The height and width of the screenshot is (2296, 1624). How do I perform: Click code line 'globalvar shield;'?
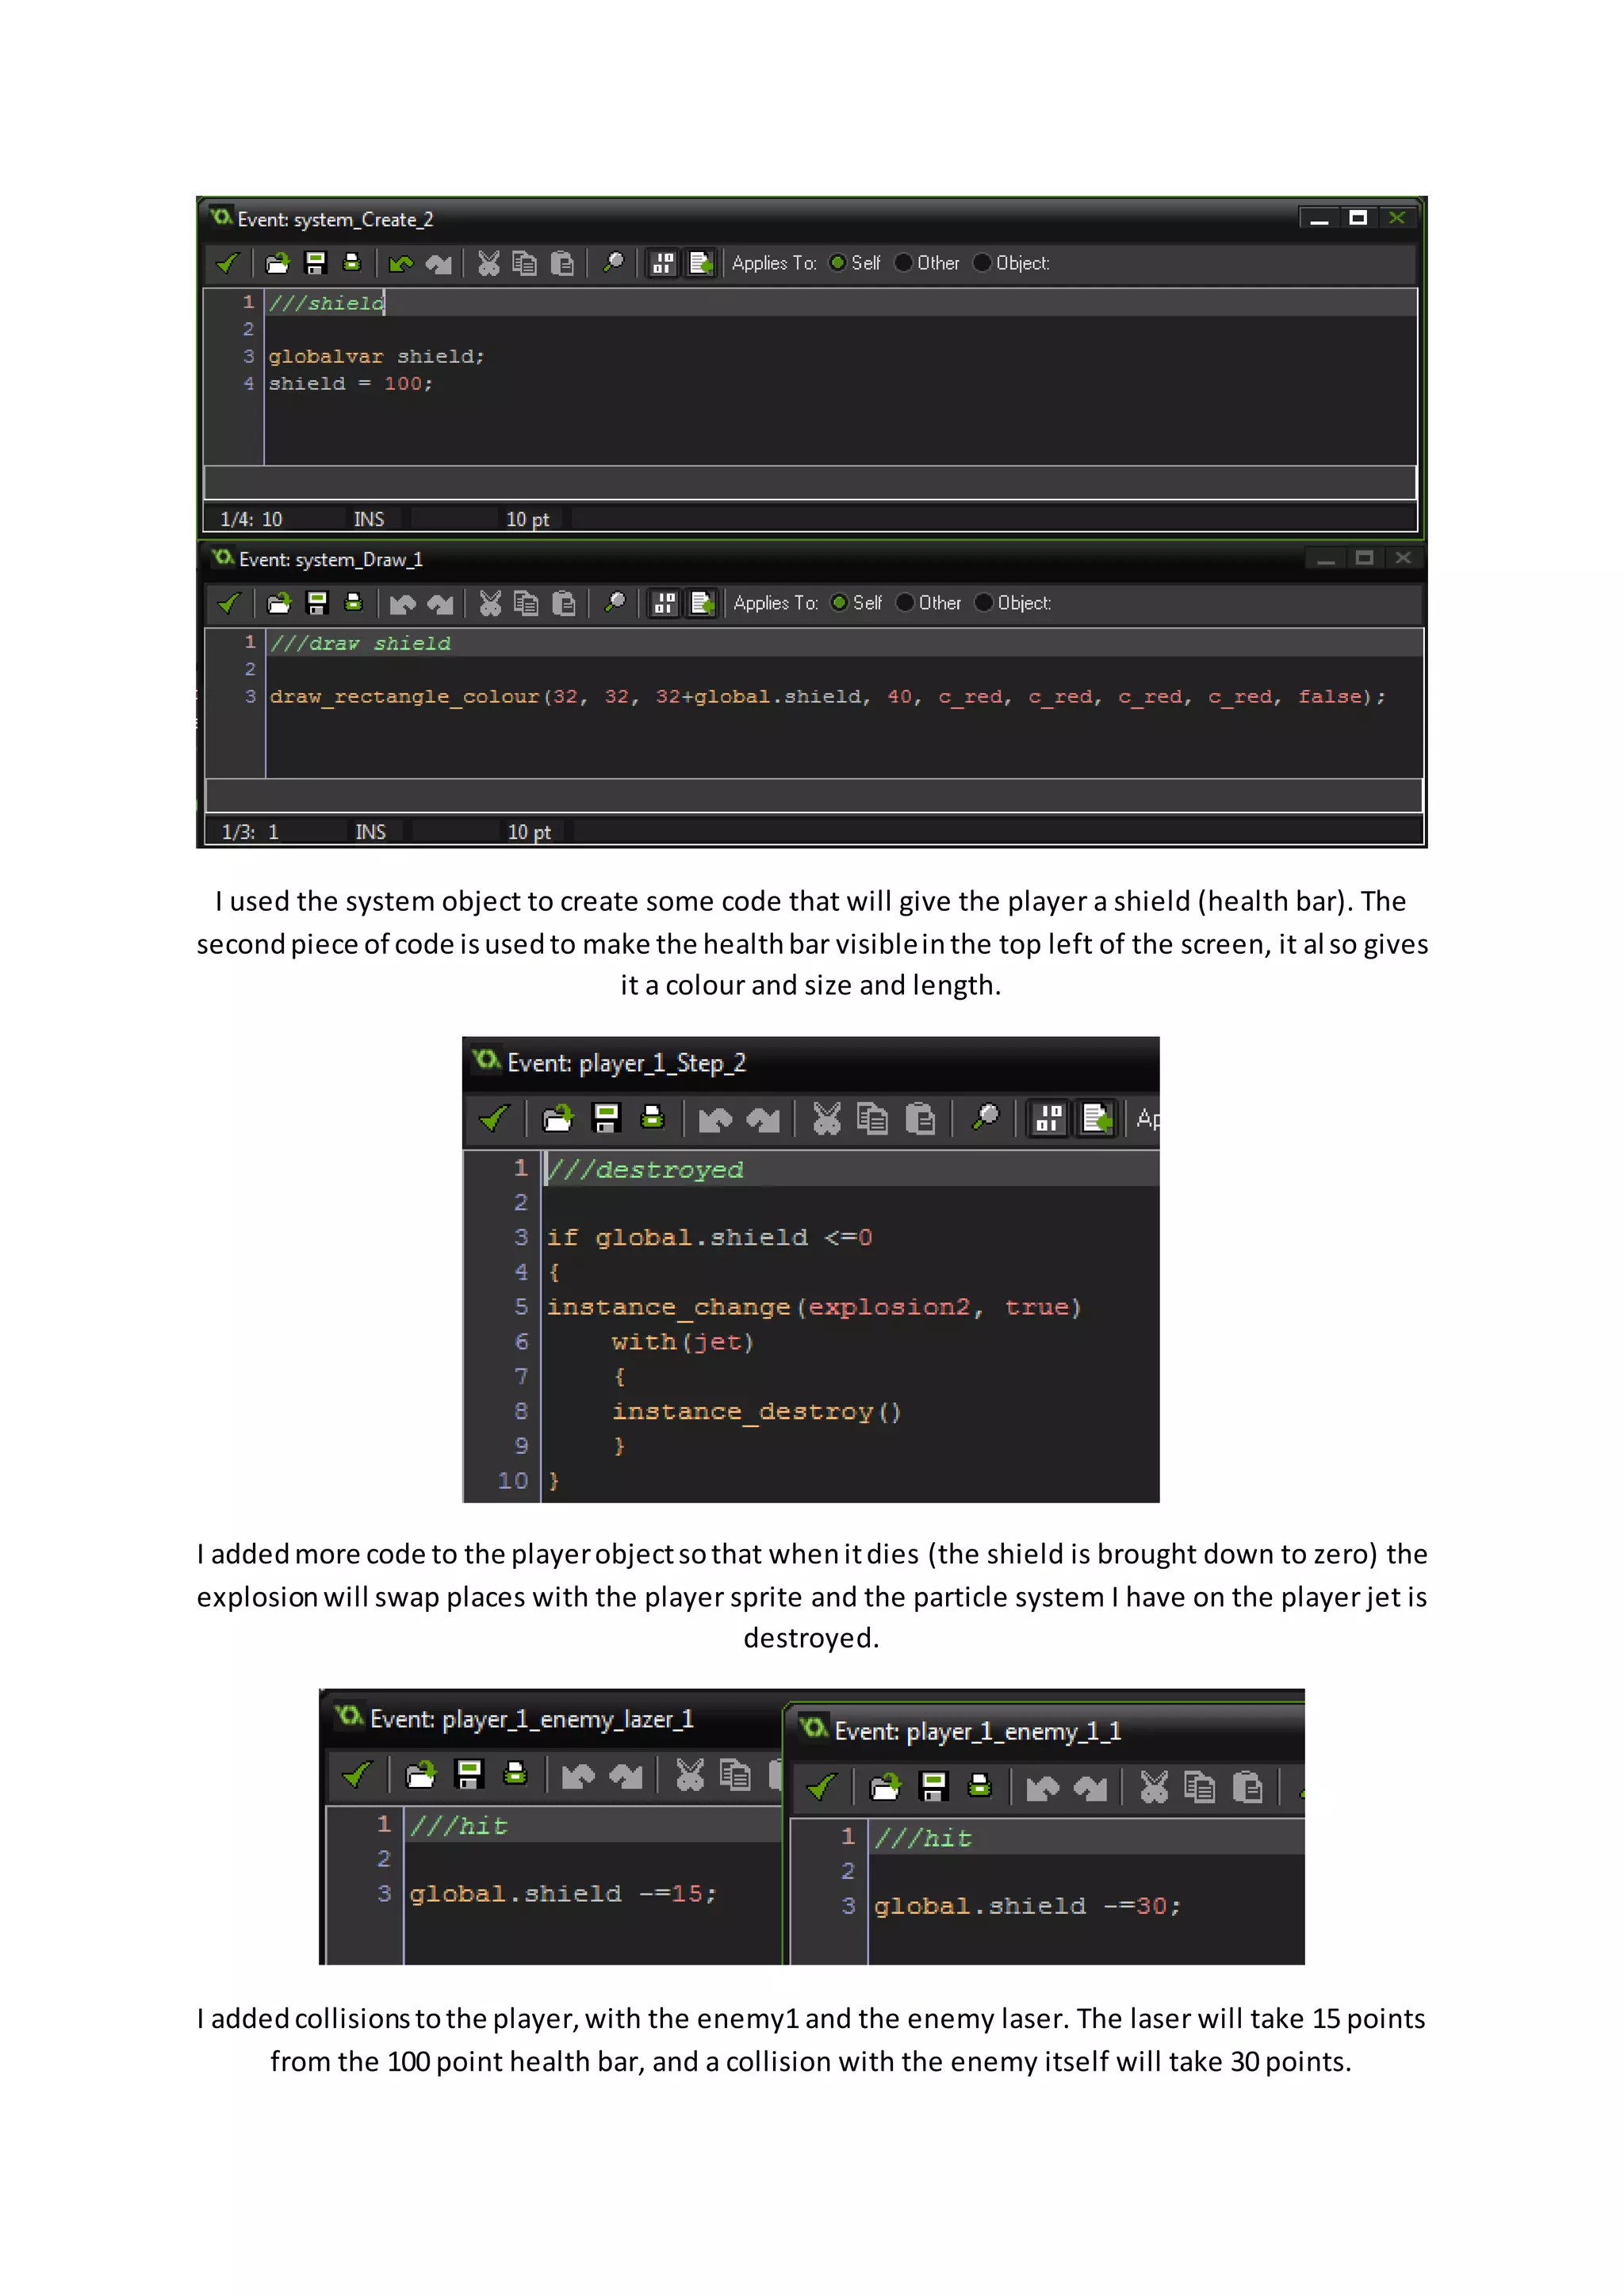click(x=376, y=357)
